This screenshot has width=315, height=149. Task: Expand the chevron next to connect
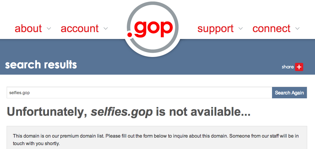(x=298, y=28)
